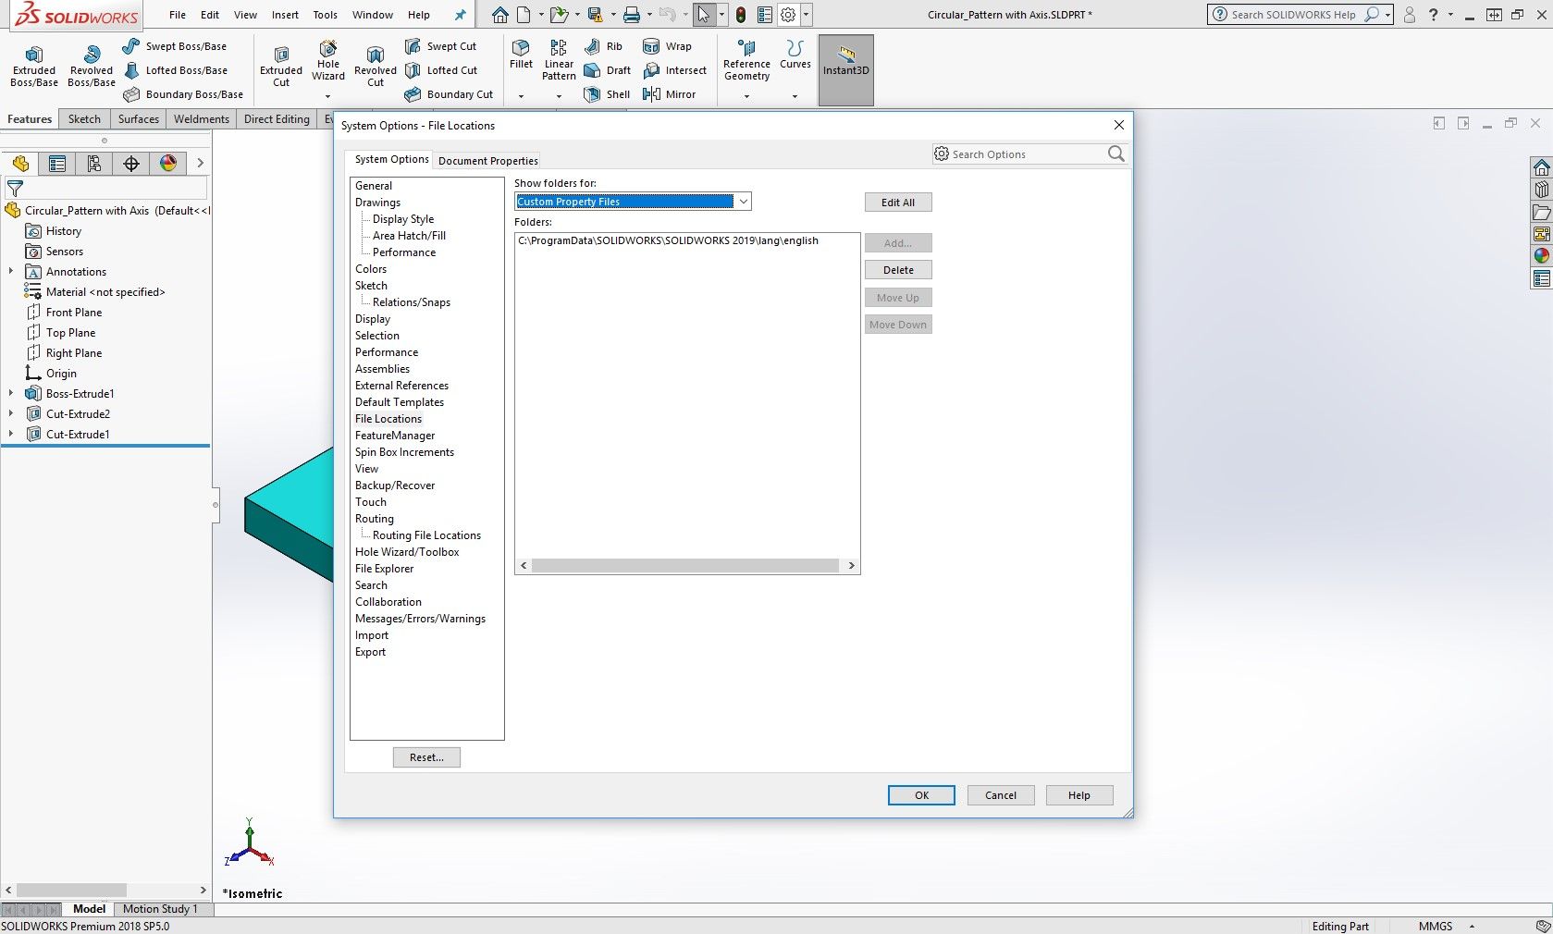Click the Edit All button
Screen dimensions: 1553x934
[897, 203]
